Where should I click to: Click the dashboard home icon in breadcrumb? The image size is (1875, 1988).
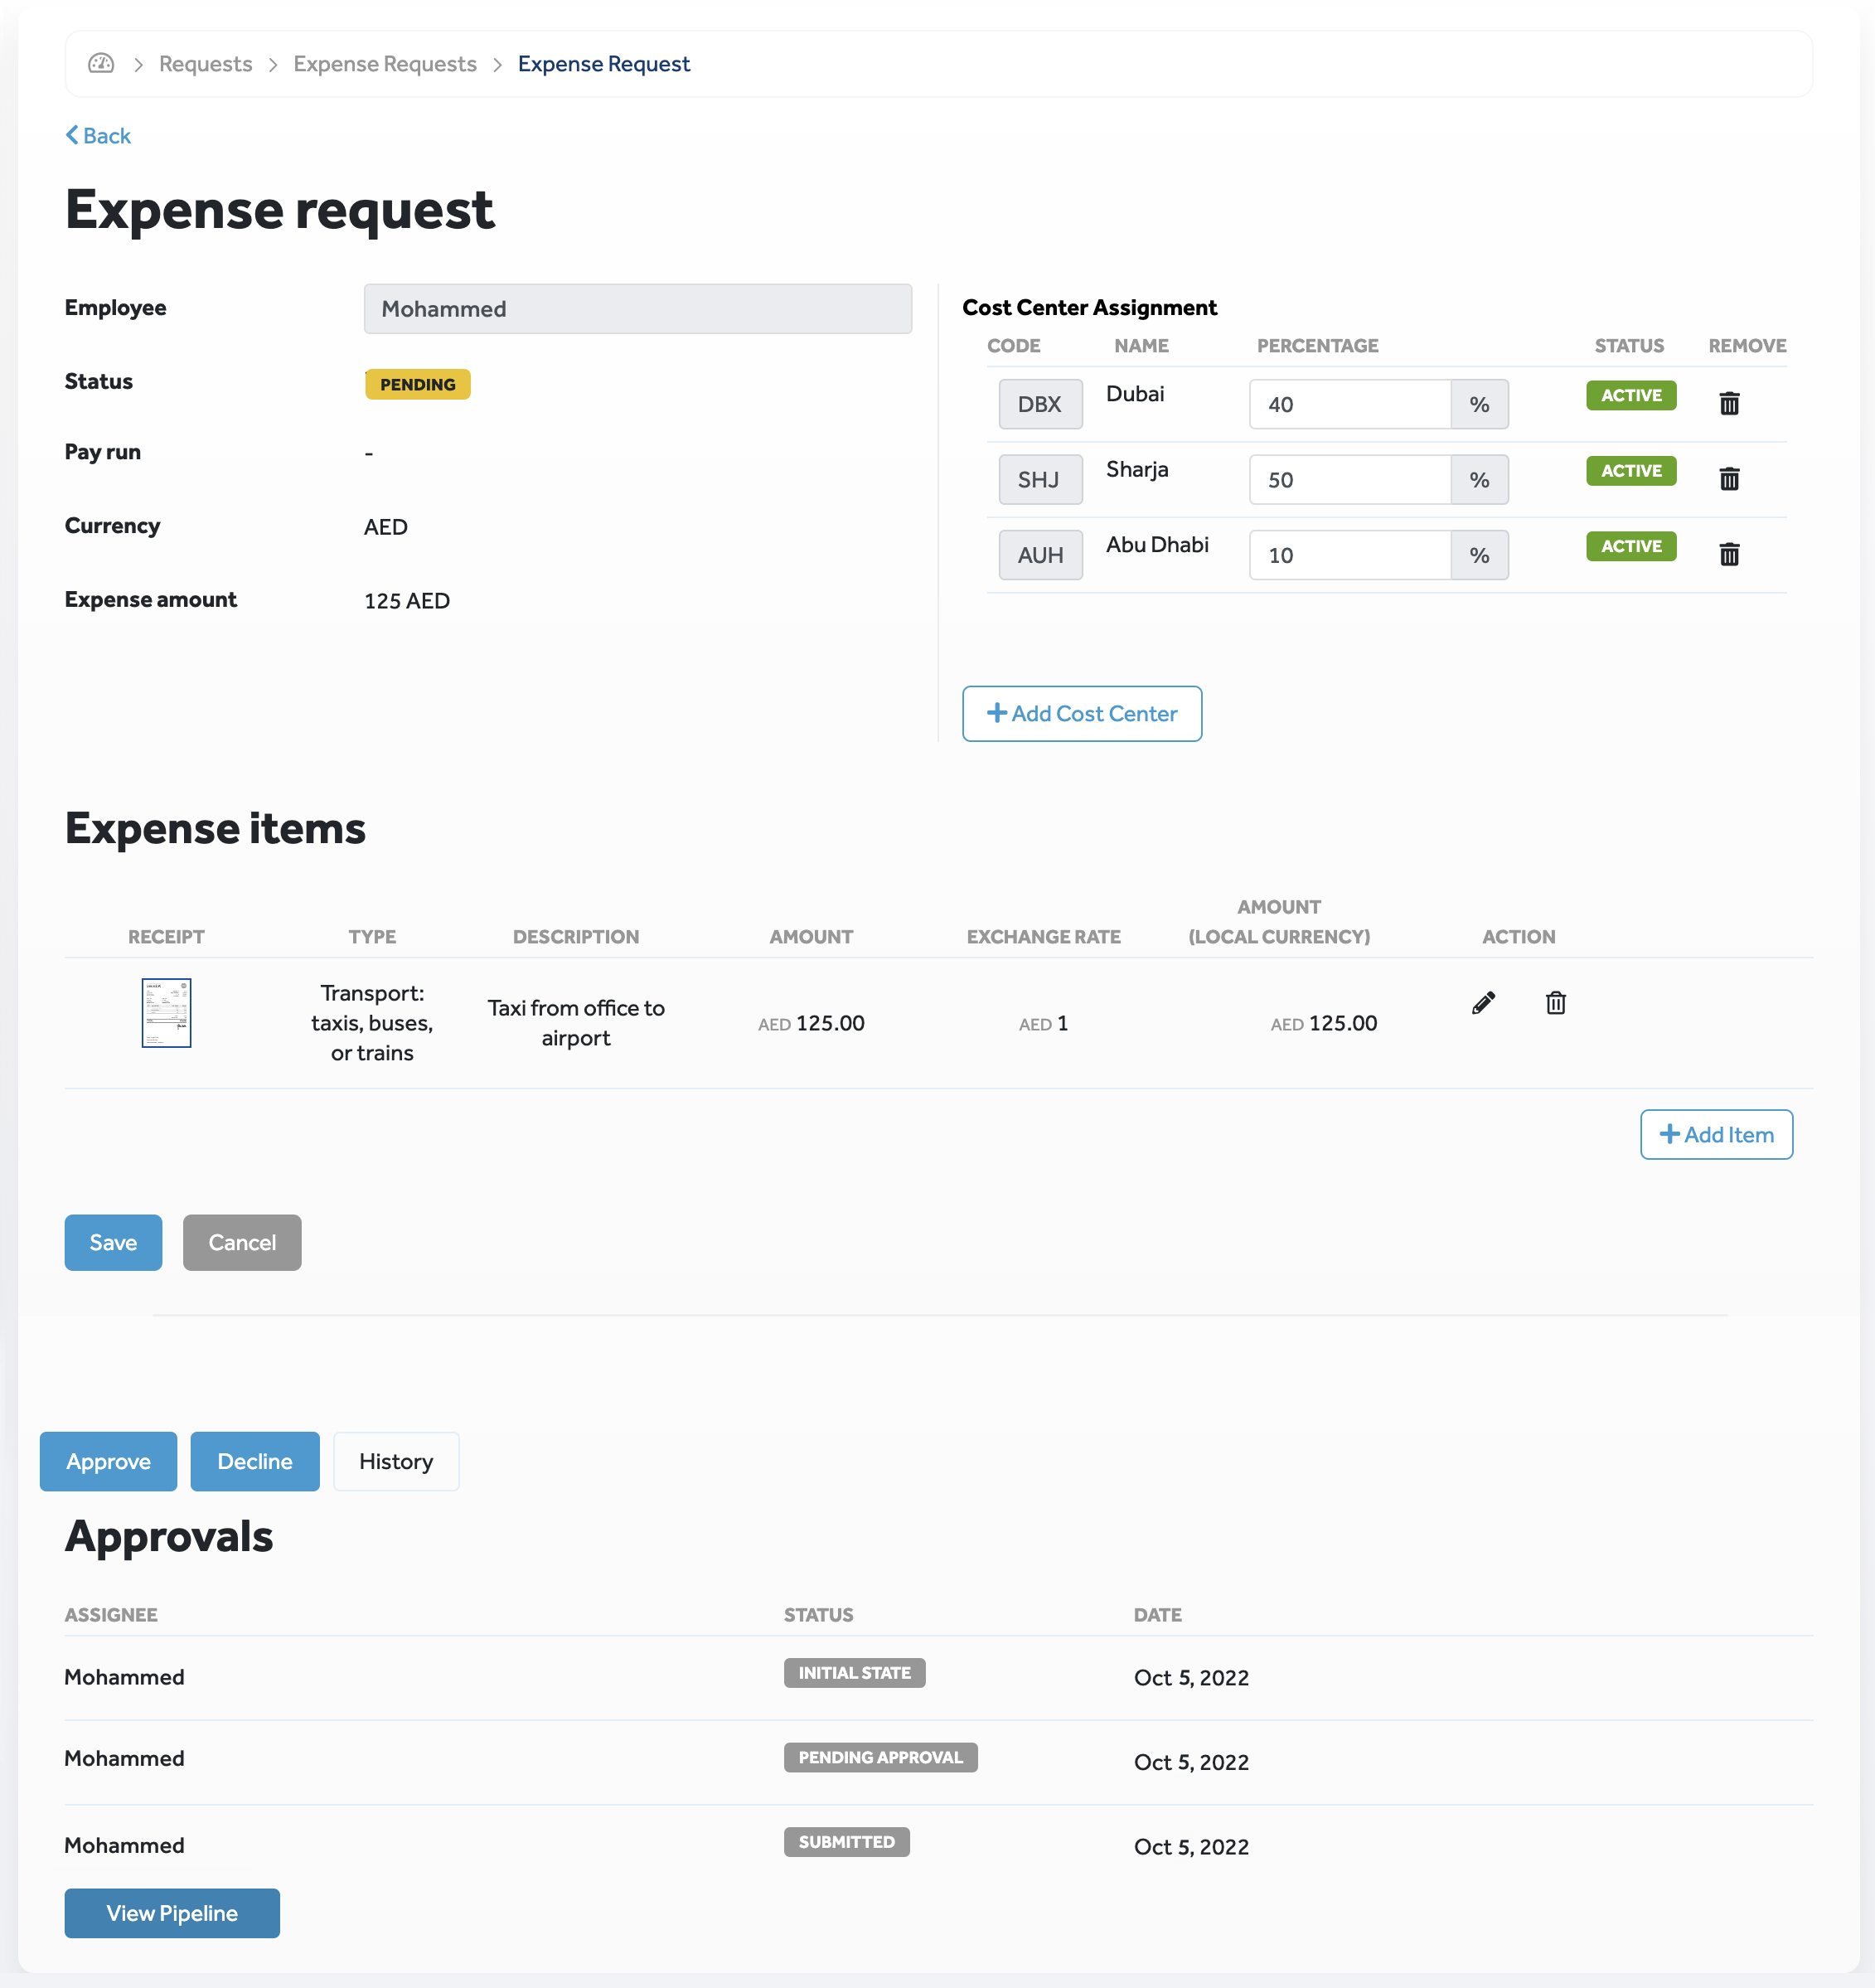[101, 64]
